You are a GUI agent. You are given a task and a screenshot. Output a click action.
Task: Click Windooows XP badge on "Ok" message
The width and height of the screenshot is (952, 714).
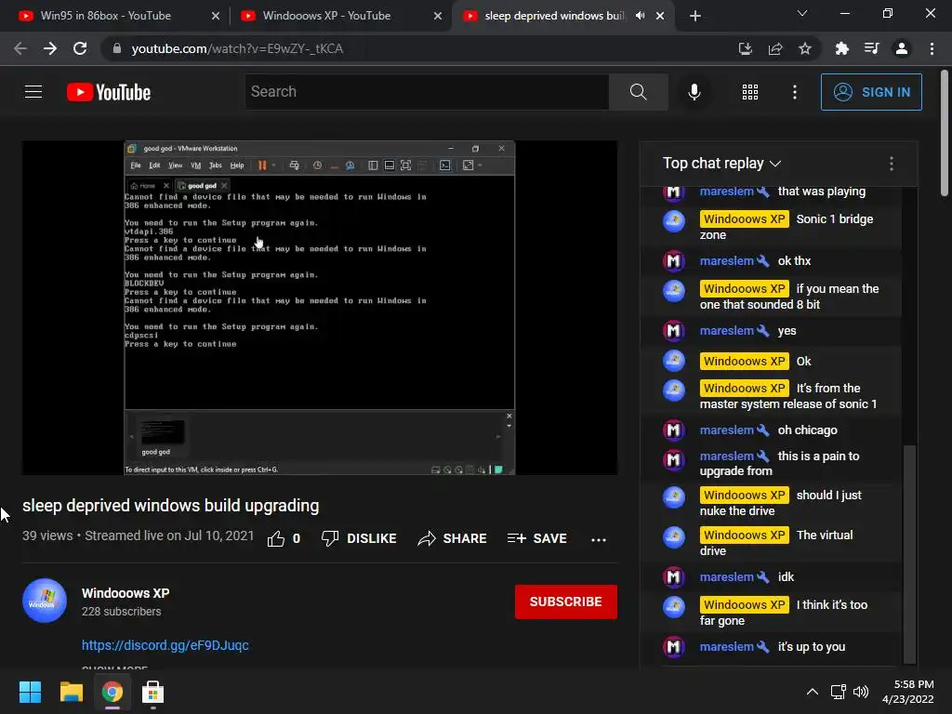745,362
